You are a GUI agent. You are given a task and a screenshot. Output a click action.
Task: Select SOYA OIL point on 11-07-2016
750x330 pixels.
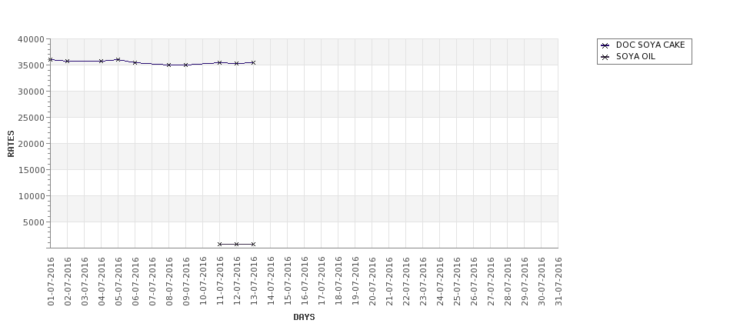pos(219,245)
